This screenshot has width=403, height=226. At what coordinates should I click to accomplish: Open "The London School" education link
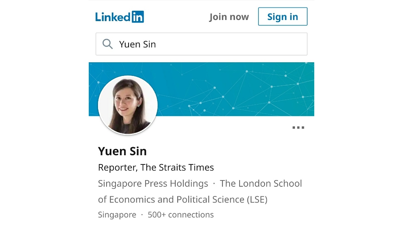pyautogui.click(x=261, y=183)
